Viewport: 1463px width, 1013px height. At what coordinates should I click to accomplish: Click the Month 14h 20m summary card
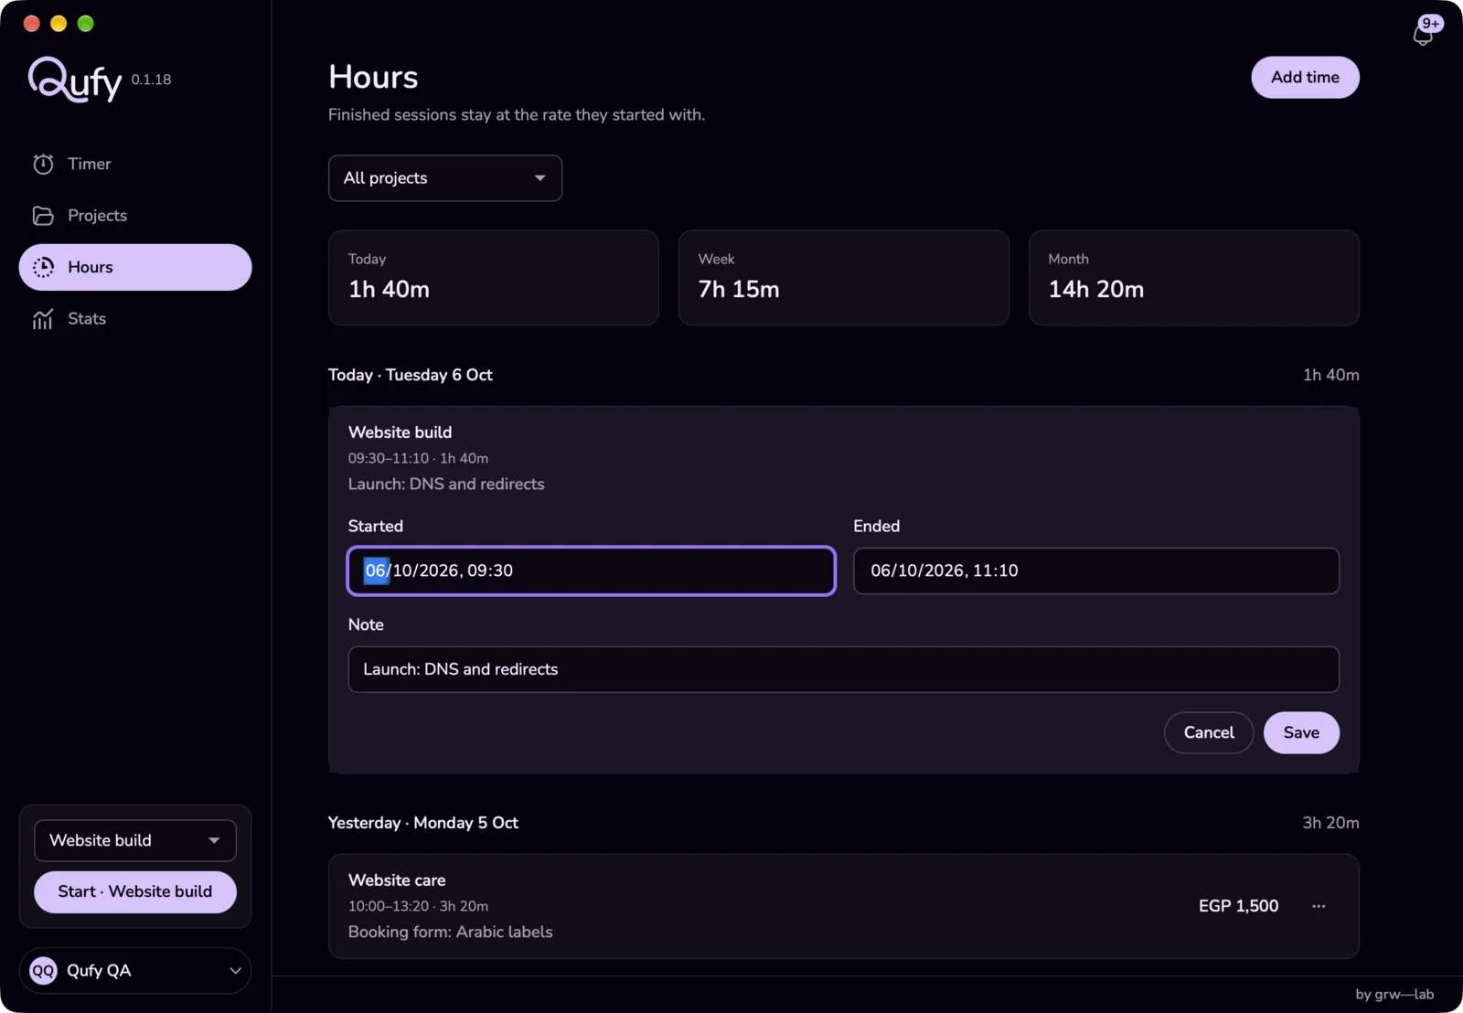[1194, 278]
